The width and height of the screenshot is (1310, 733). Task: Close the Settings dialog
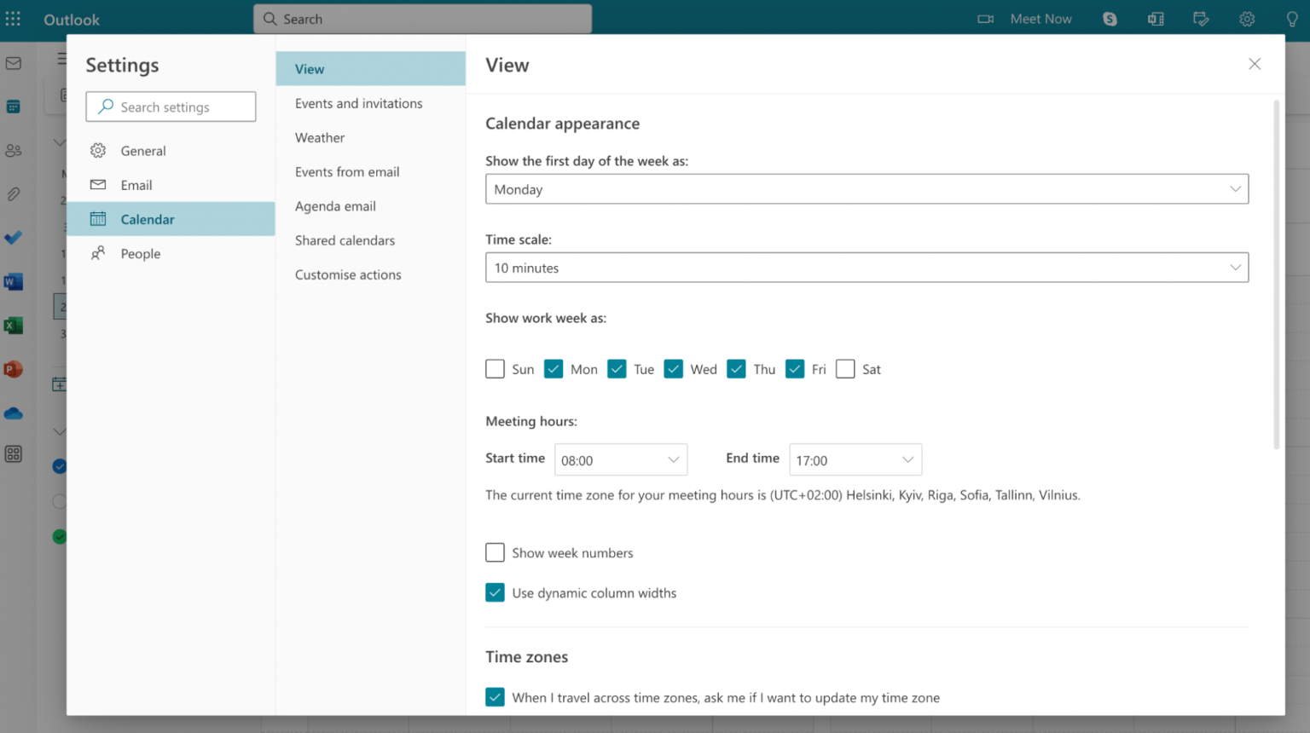tap(1255, 64)
